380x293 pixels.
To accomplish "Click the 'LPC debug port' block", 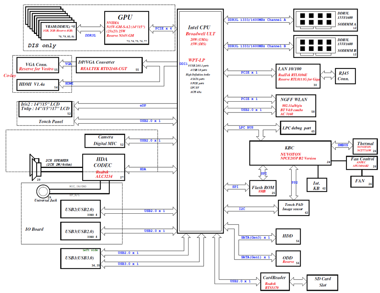I will pos(298,128).
